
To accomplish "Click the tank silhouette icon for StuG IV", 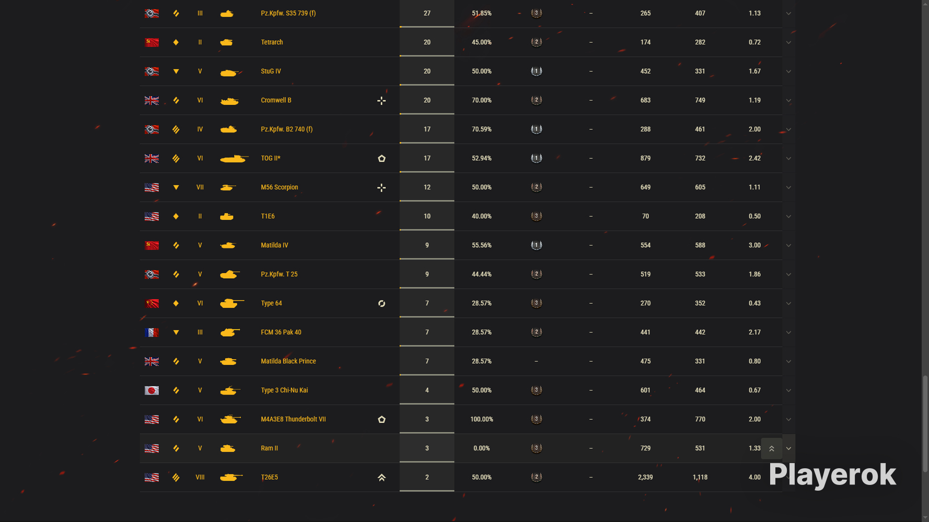I will point(230,72).
